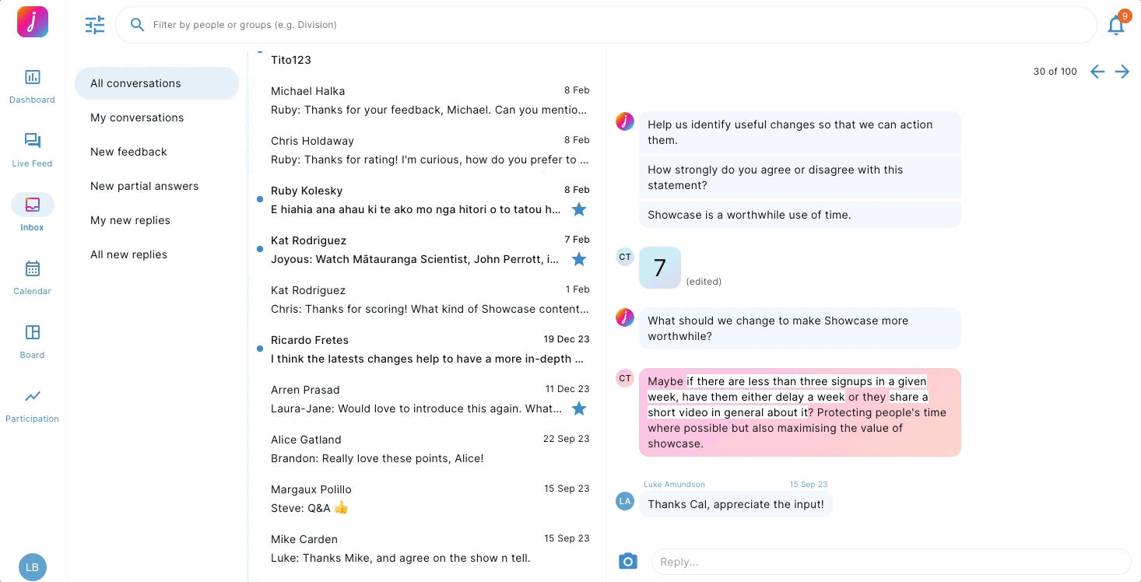Open notifications via the bell icon
The height and width of the screenshot is (582, 1141).
tap(1116, 25)
